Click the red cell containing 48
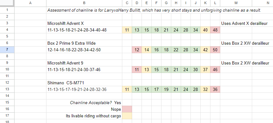Viewport: 273px width, 123px height. click(x=215, y=30)
